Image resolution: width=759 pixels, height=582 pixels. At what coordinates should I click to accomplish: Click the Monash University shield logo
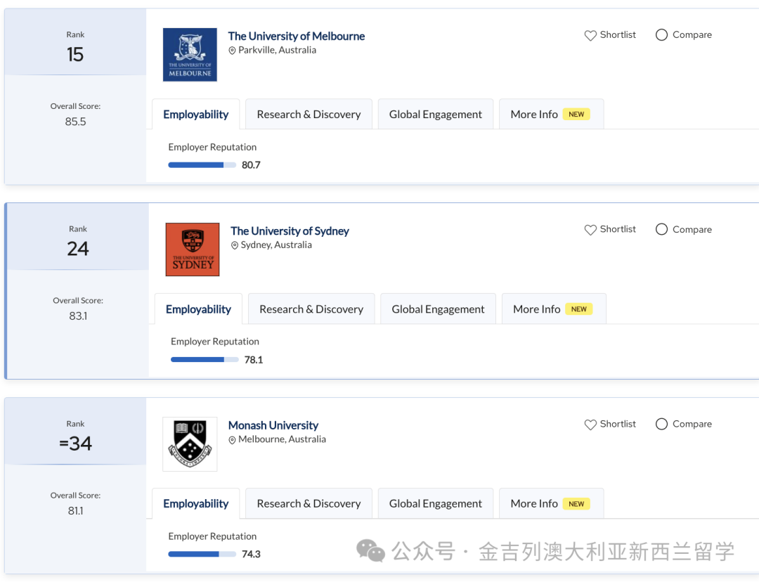pos(190,444)
